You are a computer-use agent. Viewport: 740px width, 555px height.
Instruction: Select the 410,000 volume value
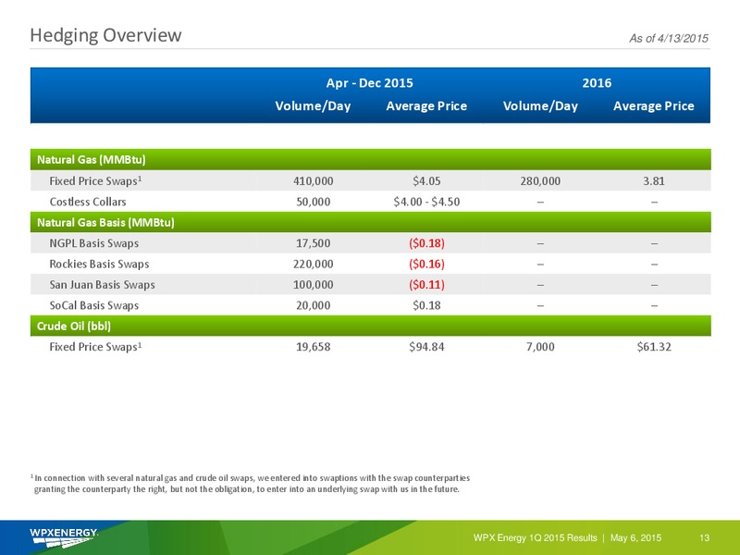tap(313, 180)
